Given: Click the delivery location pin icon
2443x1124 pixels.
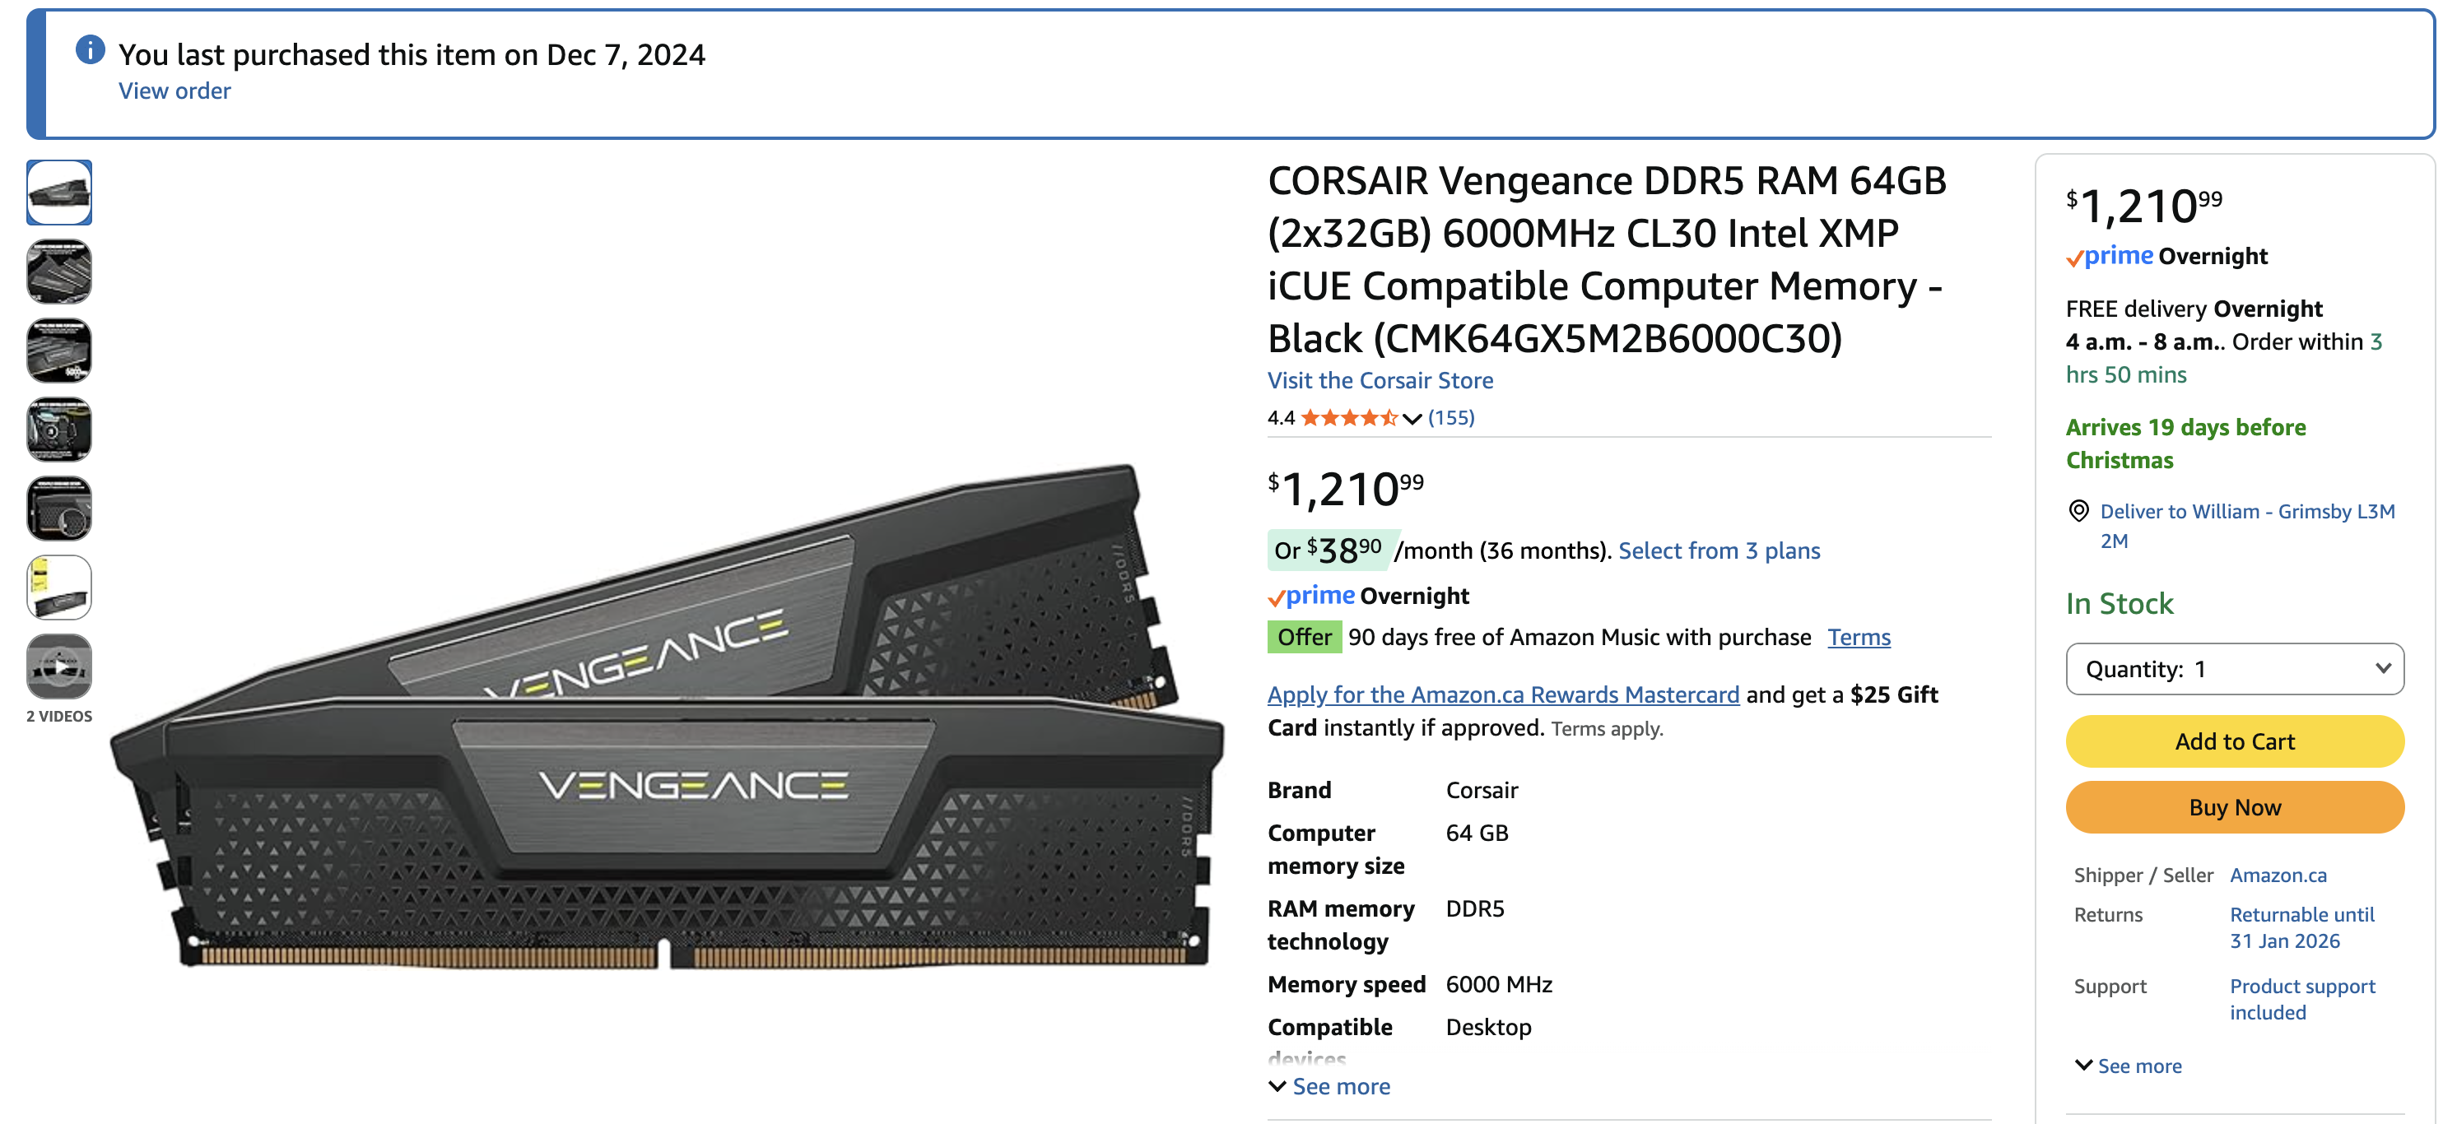Looking at the screenshot, I should (x=2078, y=512).
